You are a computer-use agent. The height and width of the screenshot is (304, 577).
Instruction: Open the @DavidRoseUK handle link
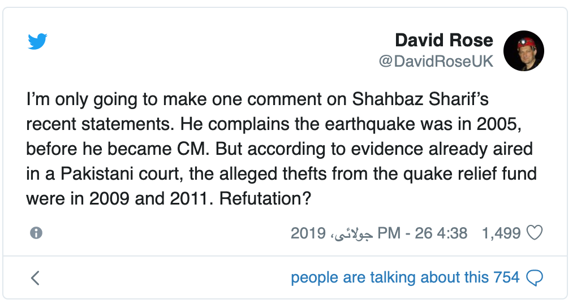[x=436, y=62]
